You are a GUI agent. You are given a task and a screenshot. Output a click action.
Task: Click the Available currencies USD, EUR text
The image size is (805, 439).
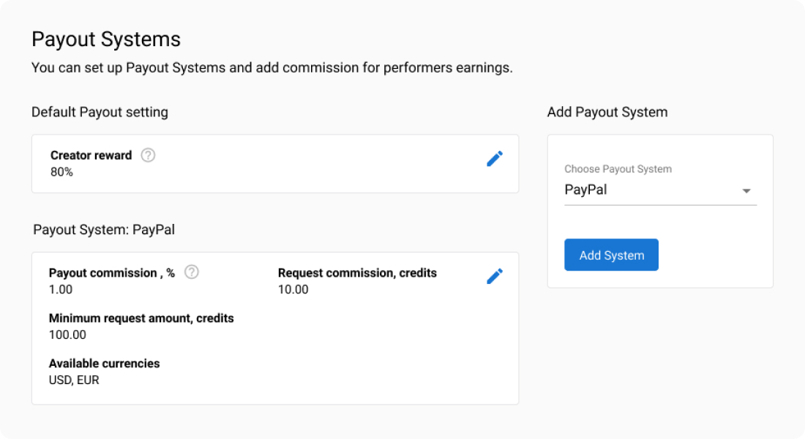click(75, 380)
